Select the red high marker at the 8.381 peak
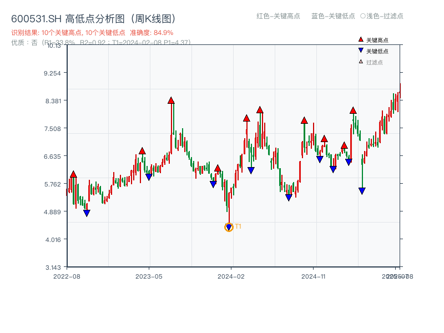Viewport: 444px width, 333px height. point(171,100)
